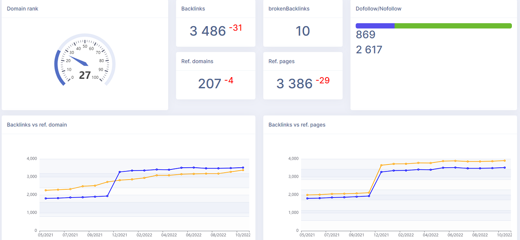520x240 pixels.
Task: Click the Ref. pages card title
Action: coord(282,61)
